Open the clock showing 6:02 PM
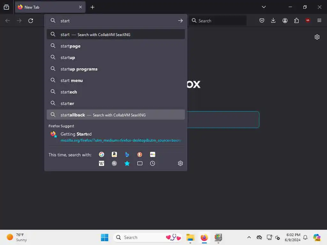Image resolution: width=327 pixels, height=245 pixels. click(293, 237)
